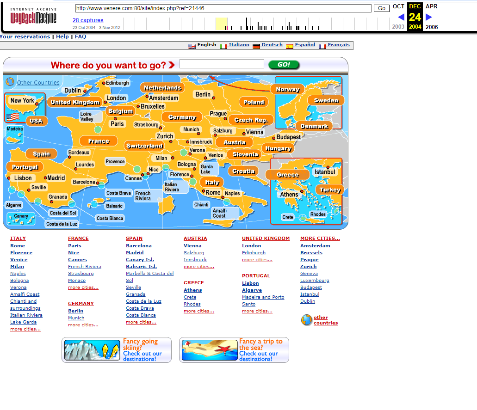Open the Amsterdam link in the list

[x=315, y=245]
